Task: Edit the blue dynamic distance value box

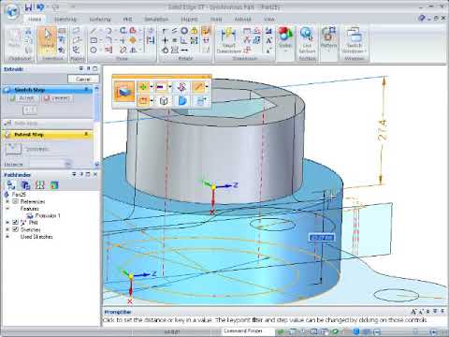Action: [322, 238]
